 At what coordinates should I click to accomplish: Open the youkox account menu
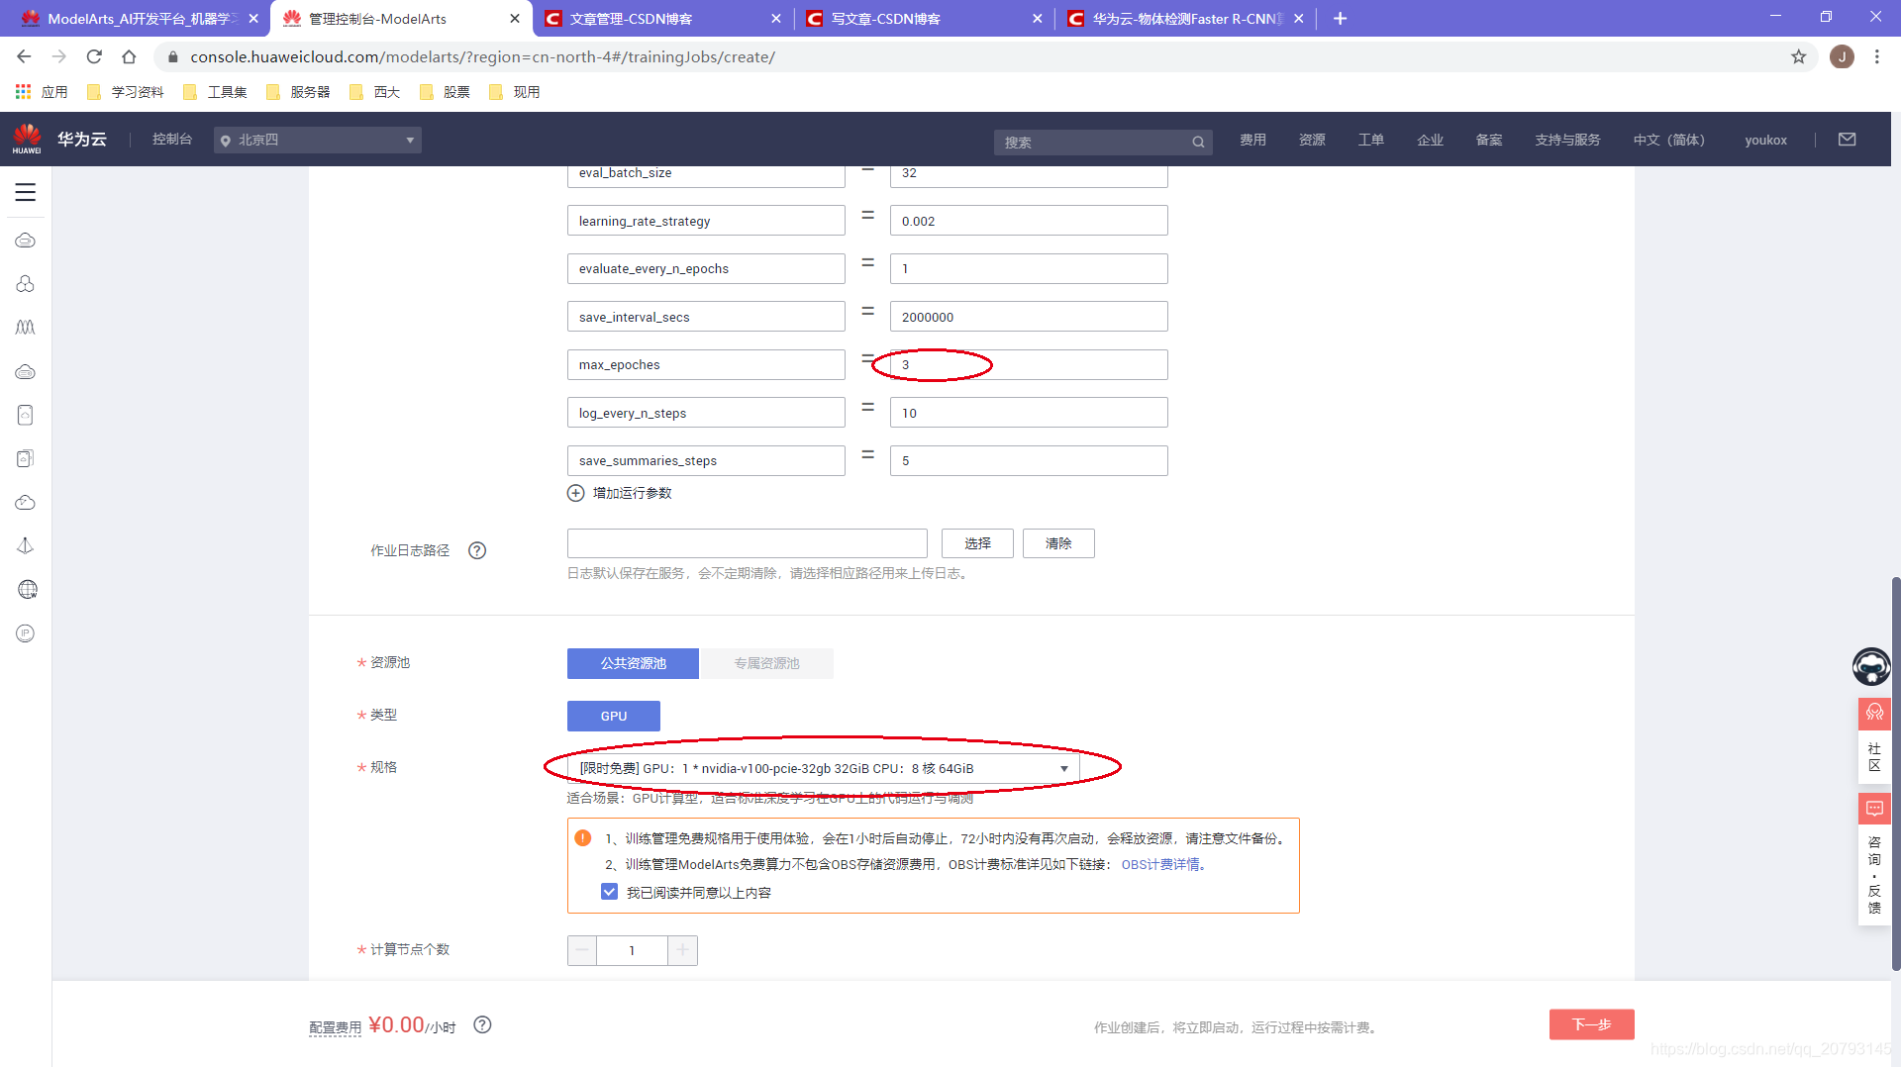click(1765, 140)
